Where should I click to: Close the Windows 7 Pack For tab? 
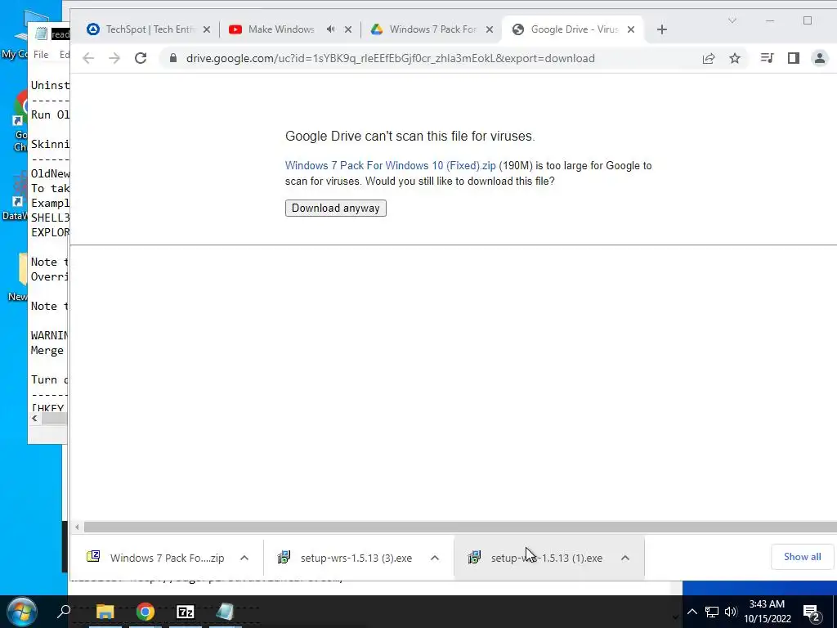(490, 30)
